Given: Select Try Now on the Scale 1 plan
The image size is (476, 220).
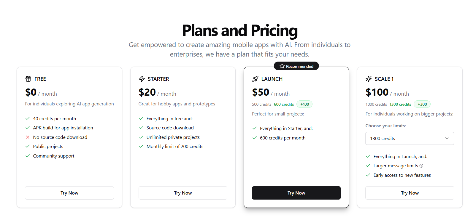Looking at the screenshot, I should (x=410, y=193).
